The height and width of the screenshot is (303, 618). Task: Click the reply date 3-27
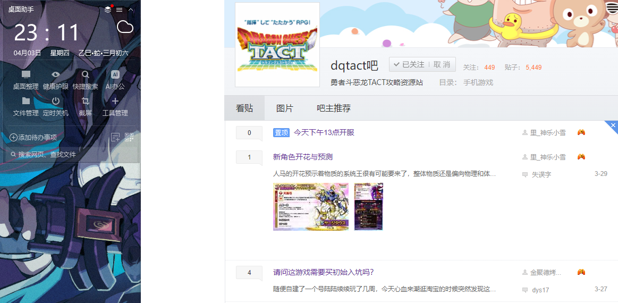click(x=600, y=289)
